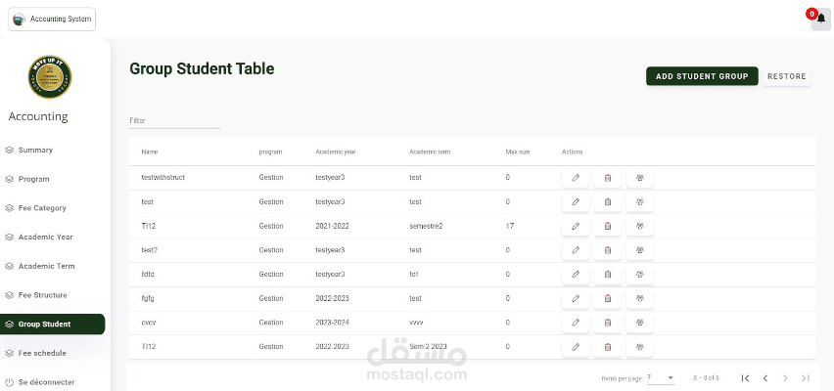This screenshot has height=391, width=834.
Task: View students of TI12 Sem-2 2023 group
Action: (x=640, y=347)
